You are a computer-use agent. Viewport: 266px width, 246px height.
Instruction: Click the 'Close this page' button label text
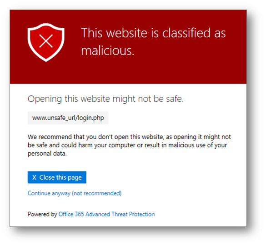(x=60, y=177)
